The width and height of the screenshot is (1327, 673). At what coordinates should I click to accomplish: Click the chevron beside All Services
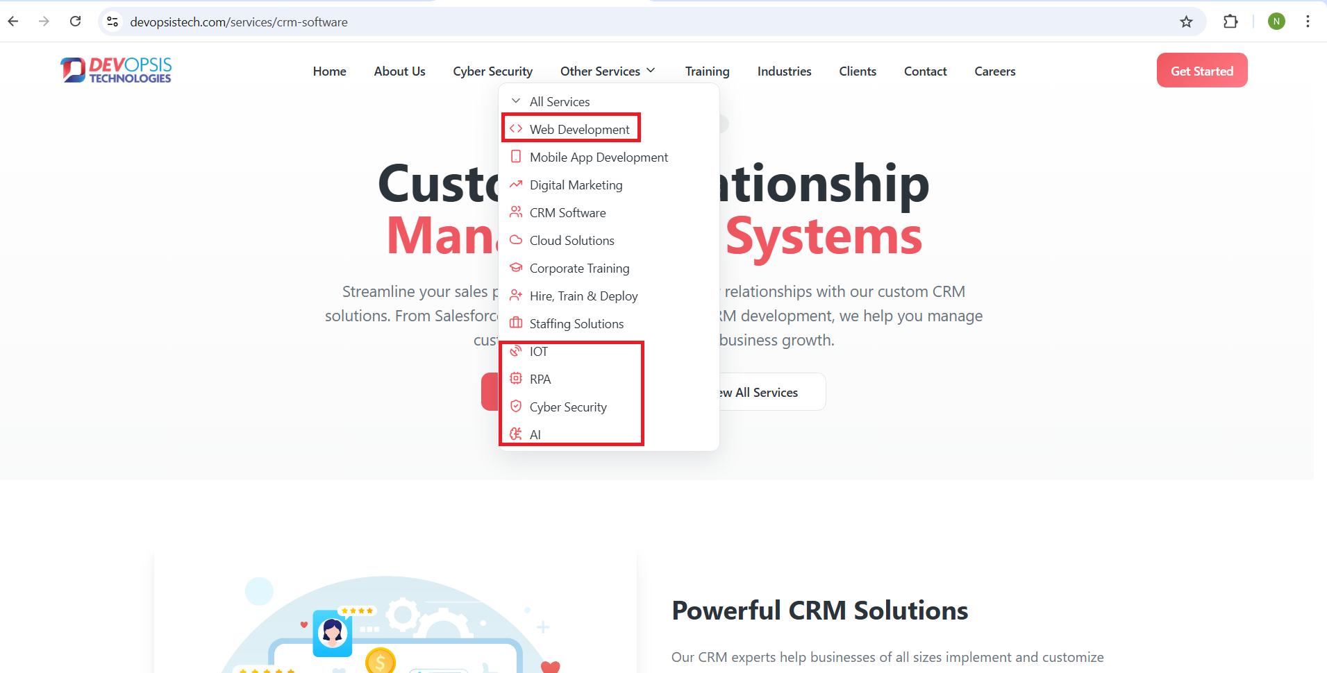coord(516,101)
